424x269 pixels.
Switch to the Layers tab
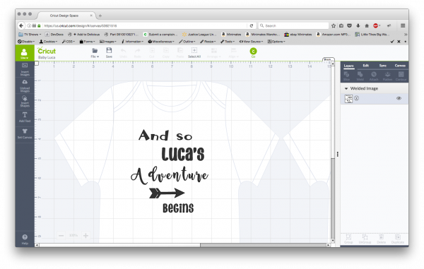tap(348, 66)
